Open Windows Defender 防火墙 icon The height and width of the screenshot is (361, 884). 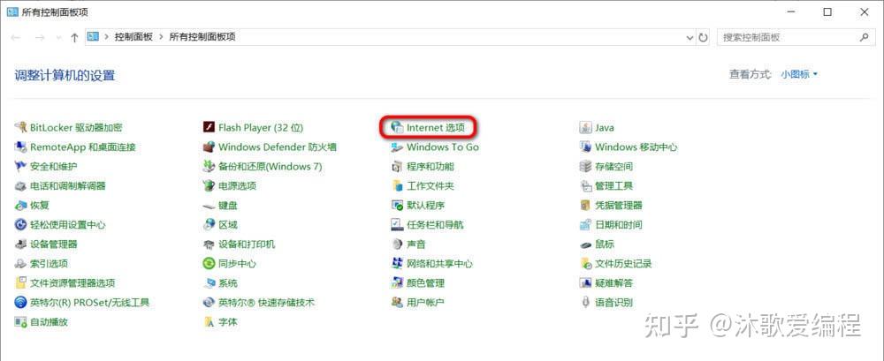pos(210,147)
